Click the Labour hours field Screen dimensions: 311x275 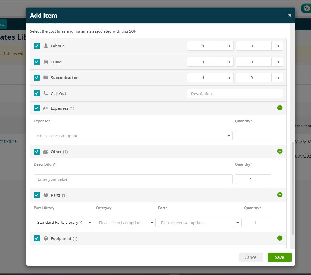pos(205,46)
